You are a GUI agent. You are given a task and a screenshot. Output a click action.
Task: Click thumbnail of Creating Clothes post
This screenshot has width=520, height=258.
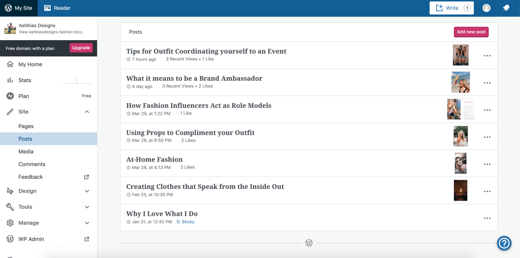(461, 190)
